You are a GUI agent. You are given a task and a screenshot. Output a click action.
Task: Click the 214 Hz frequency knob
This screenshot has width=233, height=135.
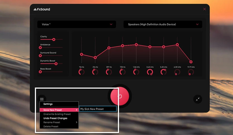click(95, 72)
